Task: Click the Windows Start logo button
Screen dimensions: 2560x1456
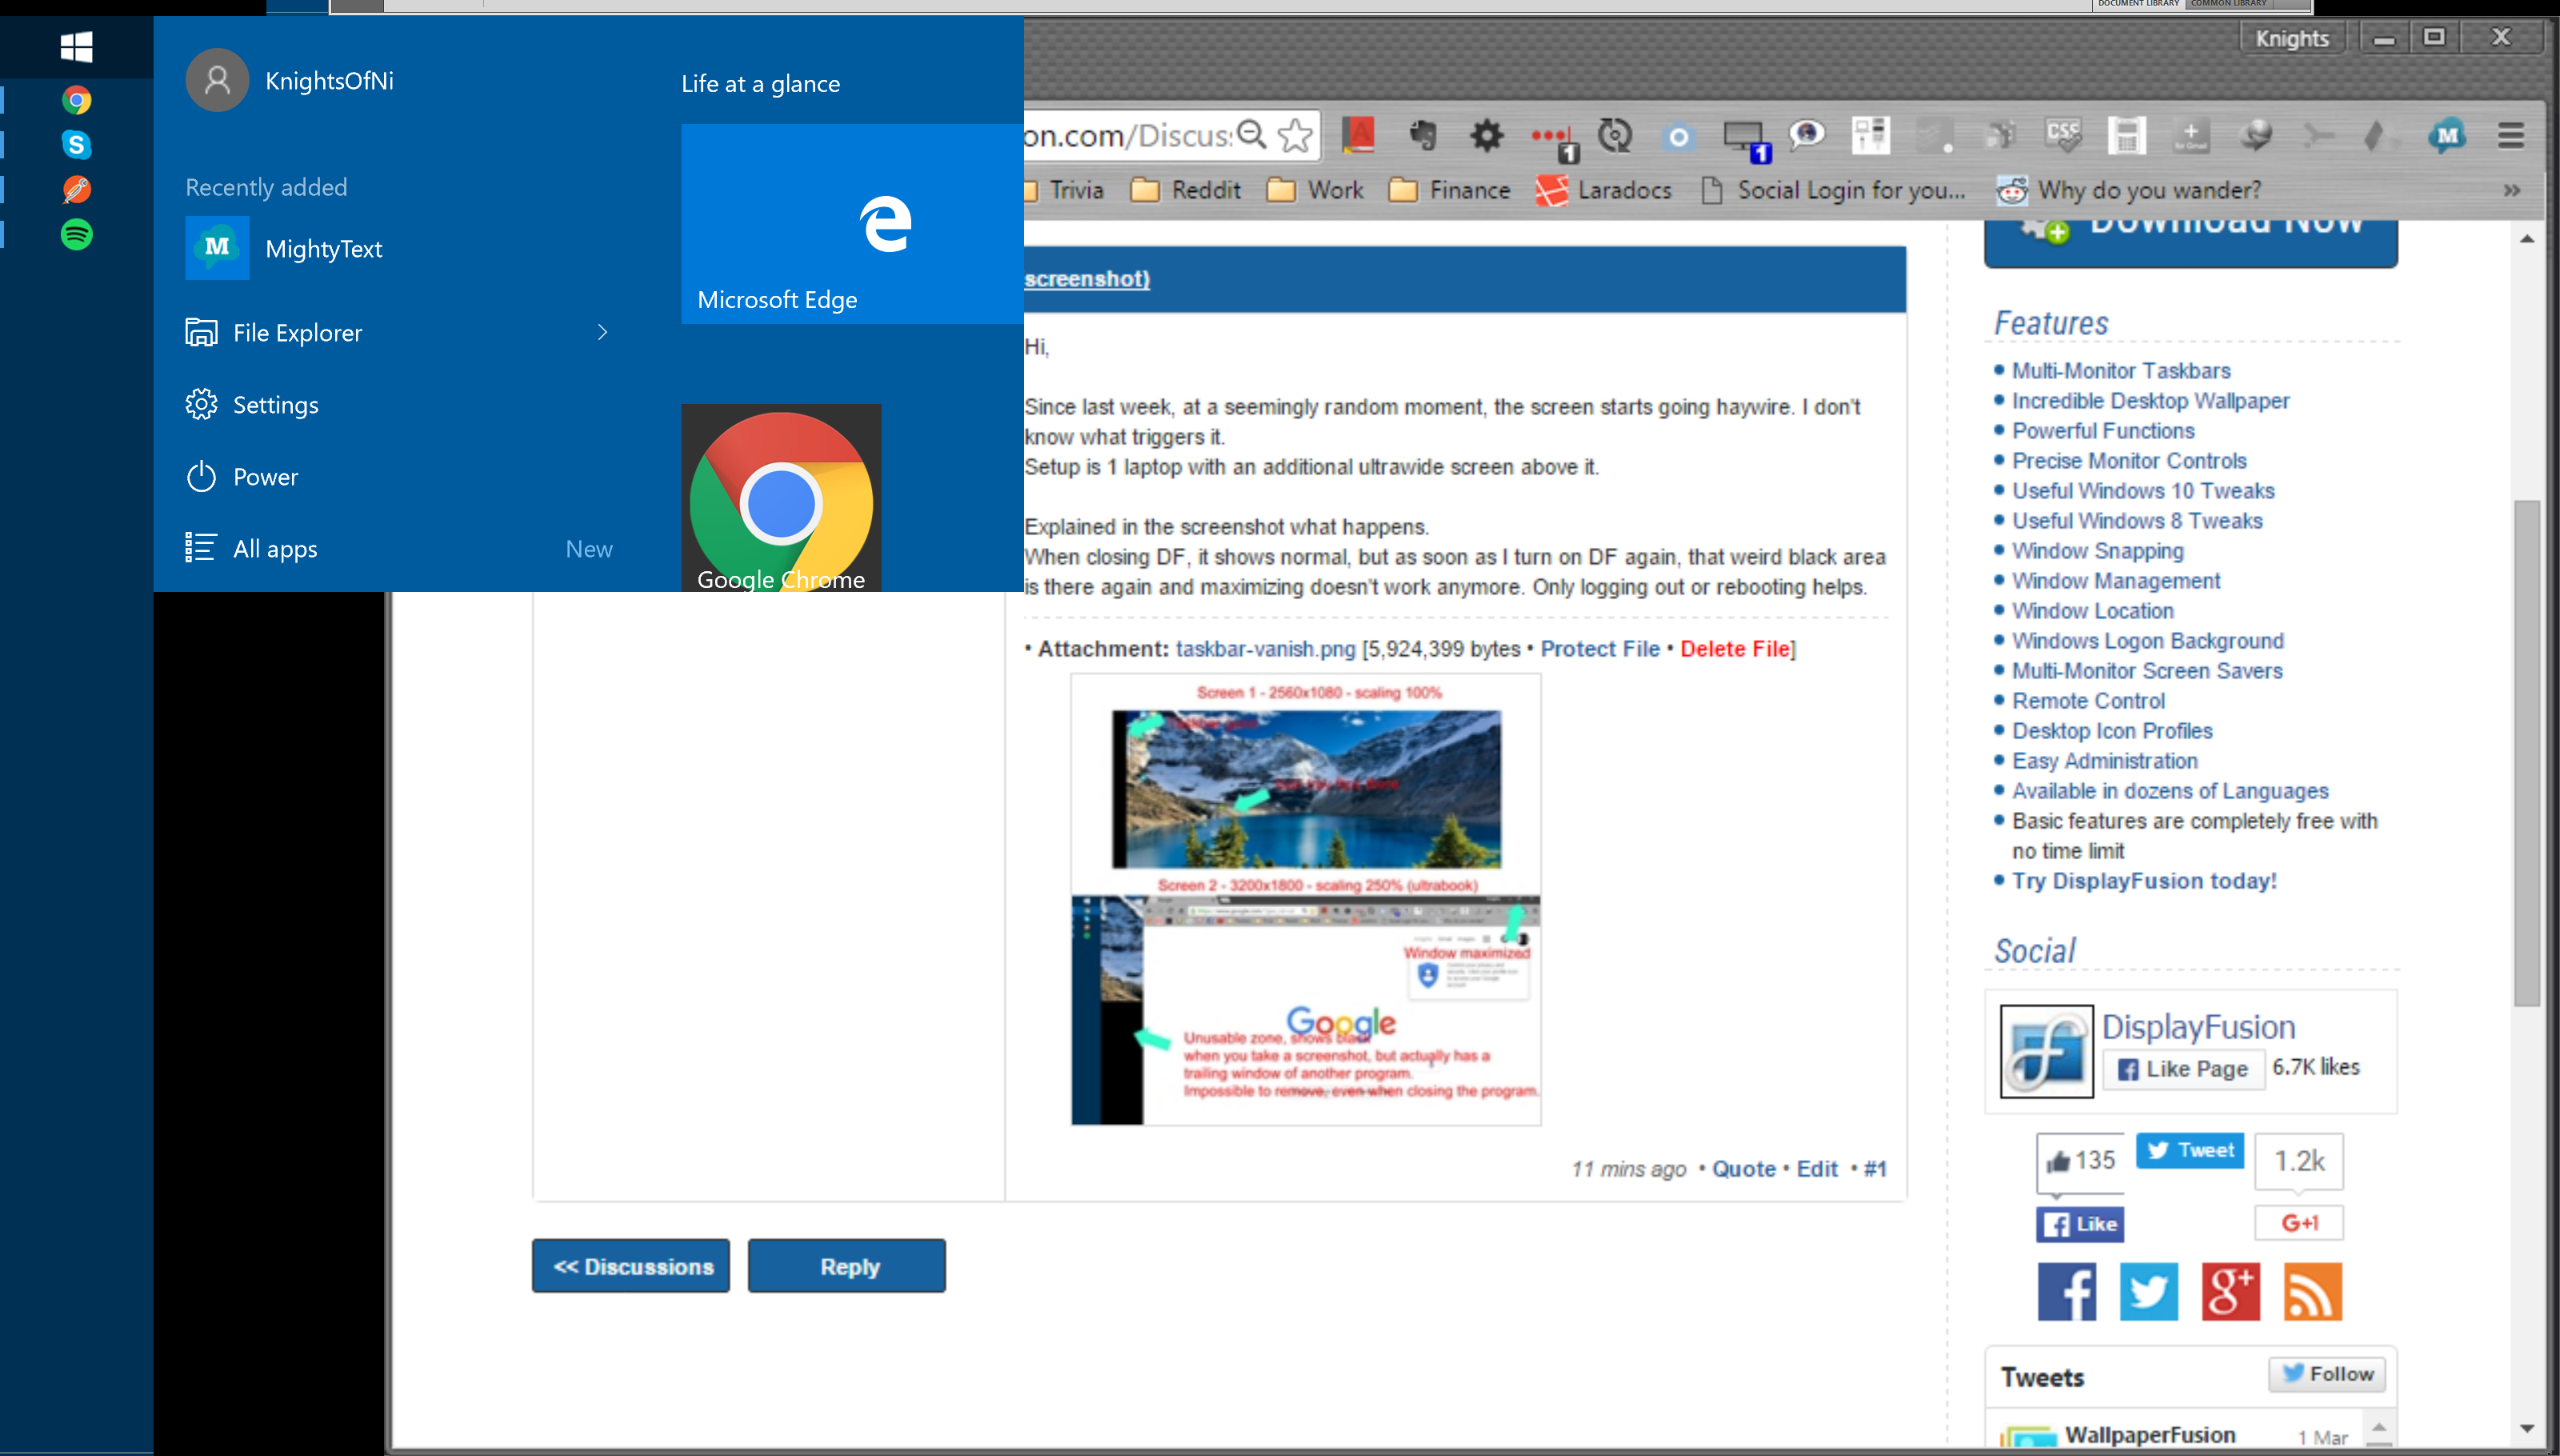Action: coord(77,46)
